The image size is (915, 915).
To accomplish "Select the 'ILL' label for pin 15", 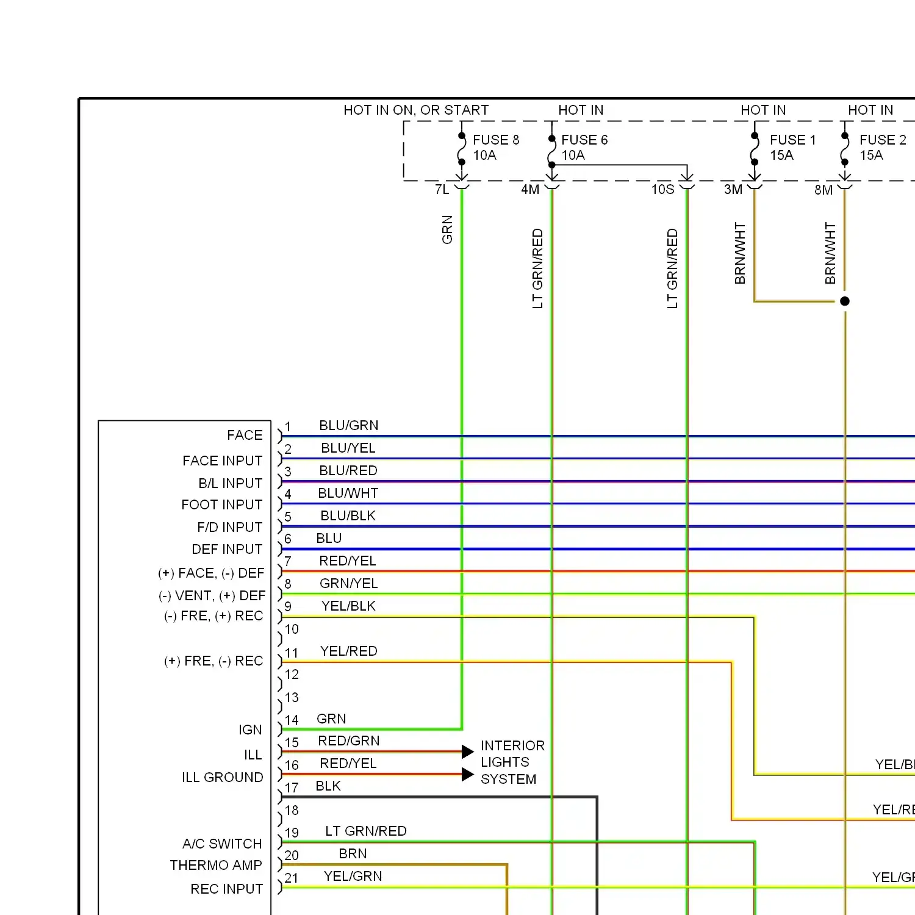I will coord(253,755).
